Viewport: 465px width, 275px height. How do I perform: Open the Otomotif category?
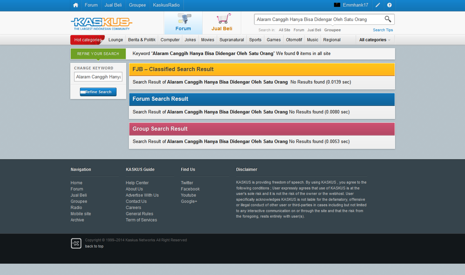tap(294, 40)
